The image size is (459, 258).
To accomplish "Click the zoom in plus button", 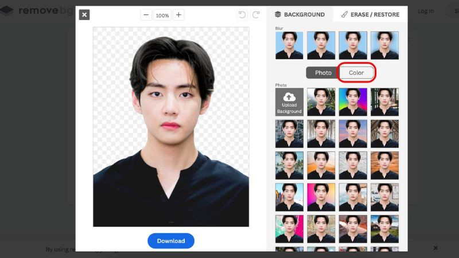I will [178, 15].
